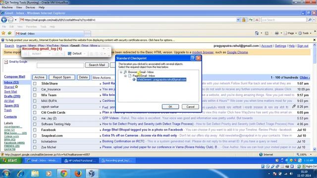Open address bar URL history dropdown
The width and height of the screenshot is (317, 178).
click(x=238, y=20)
